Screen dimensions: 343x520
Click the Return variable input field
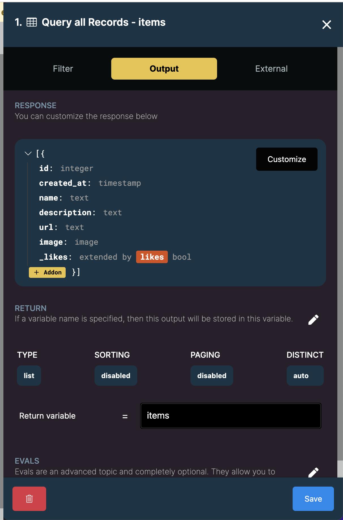[231, 415]
